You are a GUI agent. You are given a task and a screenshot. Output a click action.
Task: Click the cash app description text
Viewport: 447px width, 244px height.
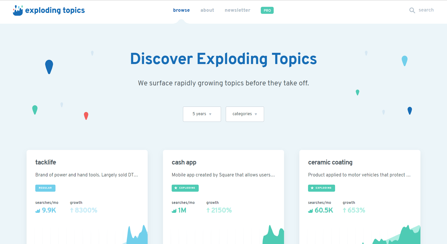(x=223, y=175)
